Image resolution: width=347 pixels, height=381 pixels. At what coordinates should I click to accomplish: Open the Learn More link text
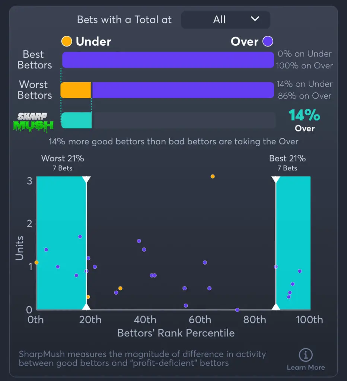pos(306,368)
